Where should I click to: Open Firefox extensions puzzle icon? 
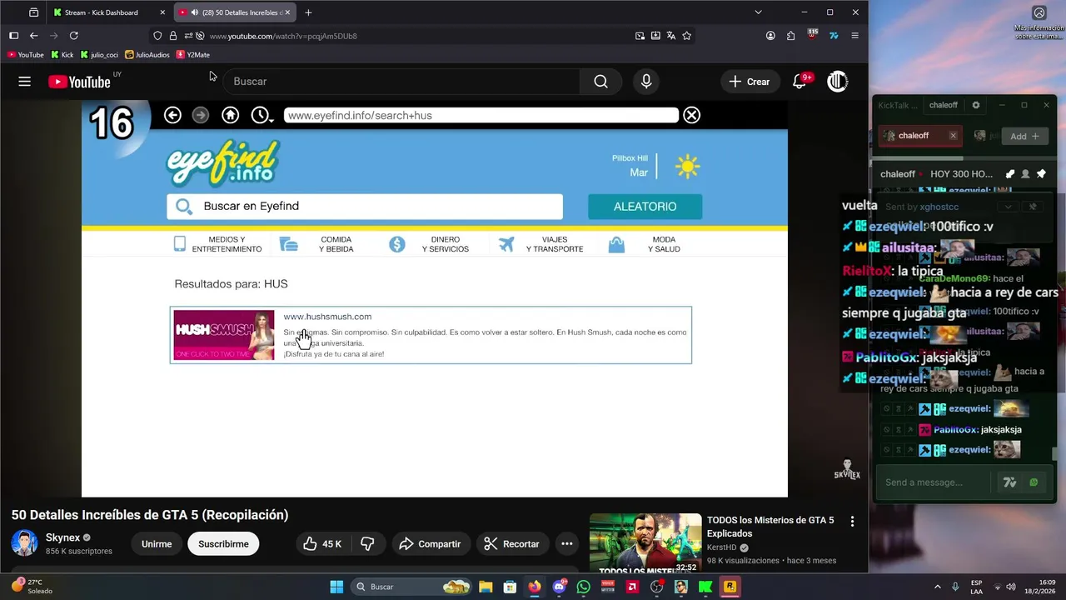790,36
